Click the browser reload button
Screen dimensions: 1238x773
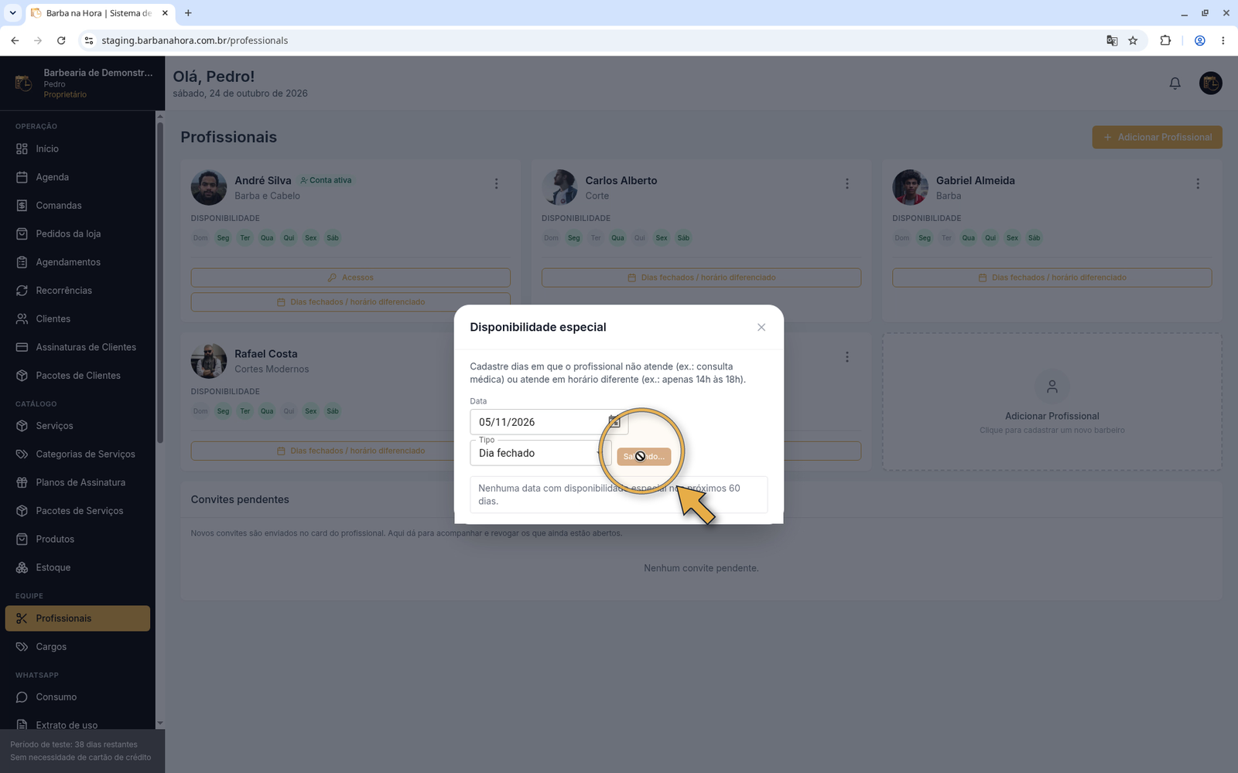pyautogui.click(x=61, y=40)
